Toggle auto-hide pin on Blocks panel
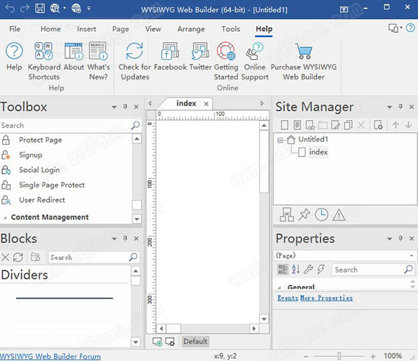Image resolution: width=418 pixels, height=361 pixels. click(125, 238)
